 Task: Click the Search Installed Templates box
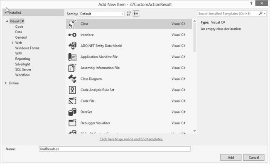click(x=231, y=13)
